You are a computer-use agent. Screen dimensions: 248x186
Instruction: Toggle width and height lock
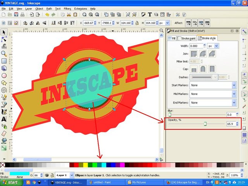pyautogui.click(x=137, y=23)
